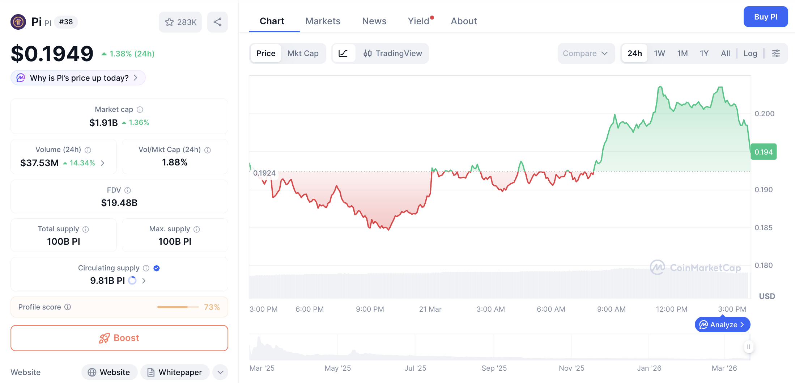Select the 1W timeframe

pyautogui.click(x=659, y=53)
